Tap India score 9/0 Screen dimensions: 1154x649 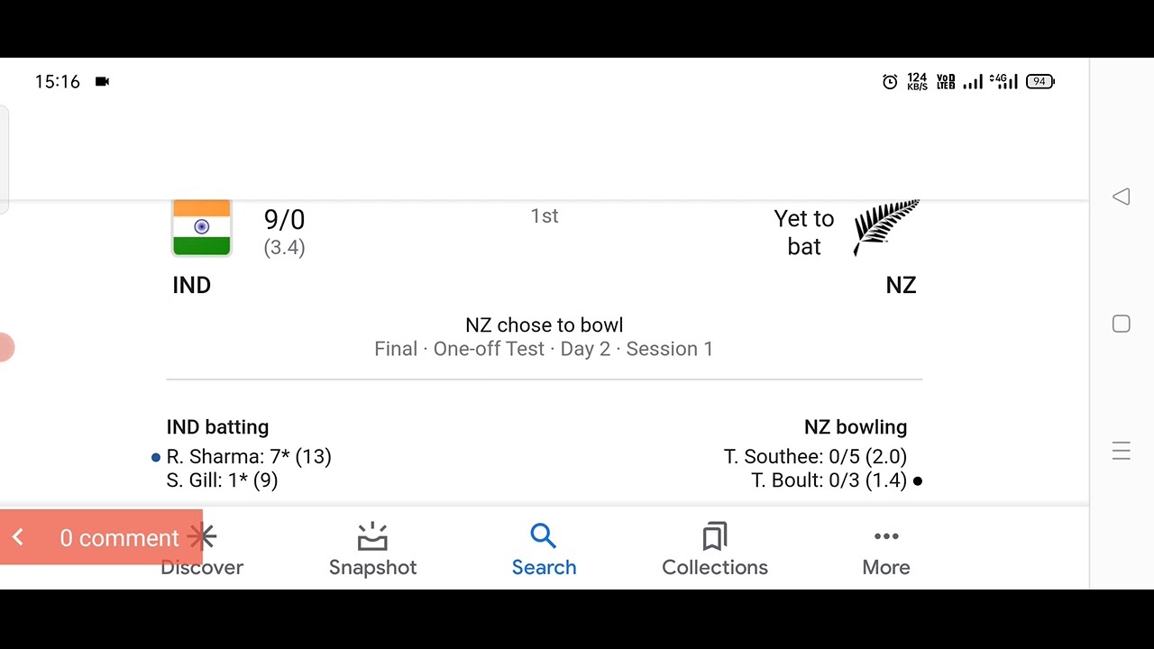(284, 219)
